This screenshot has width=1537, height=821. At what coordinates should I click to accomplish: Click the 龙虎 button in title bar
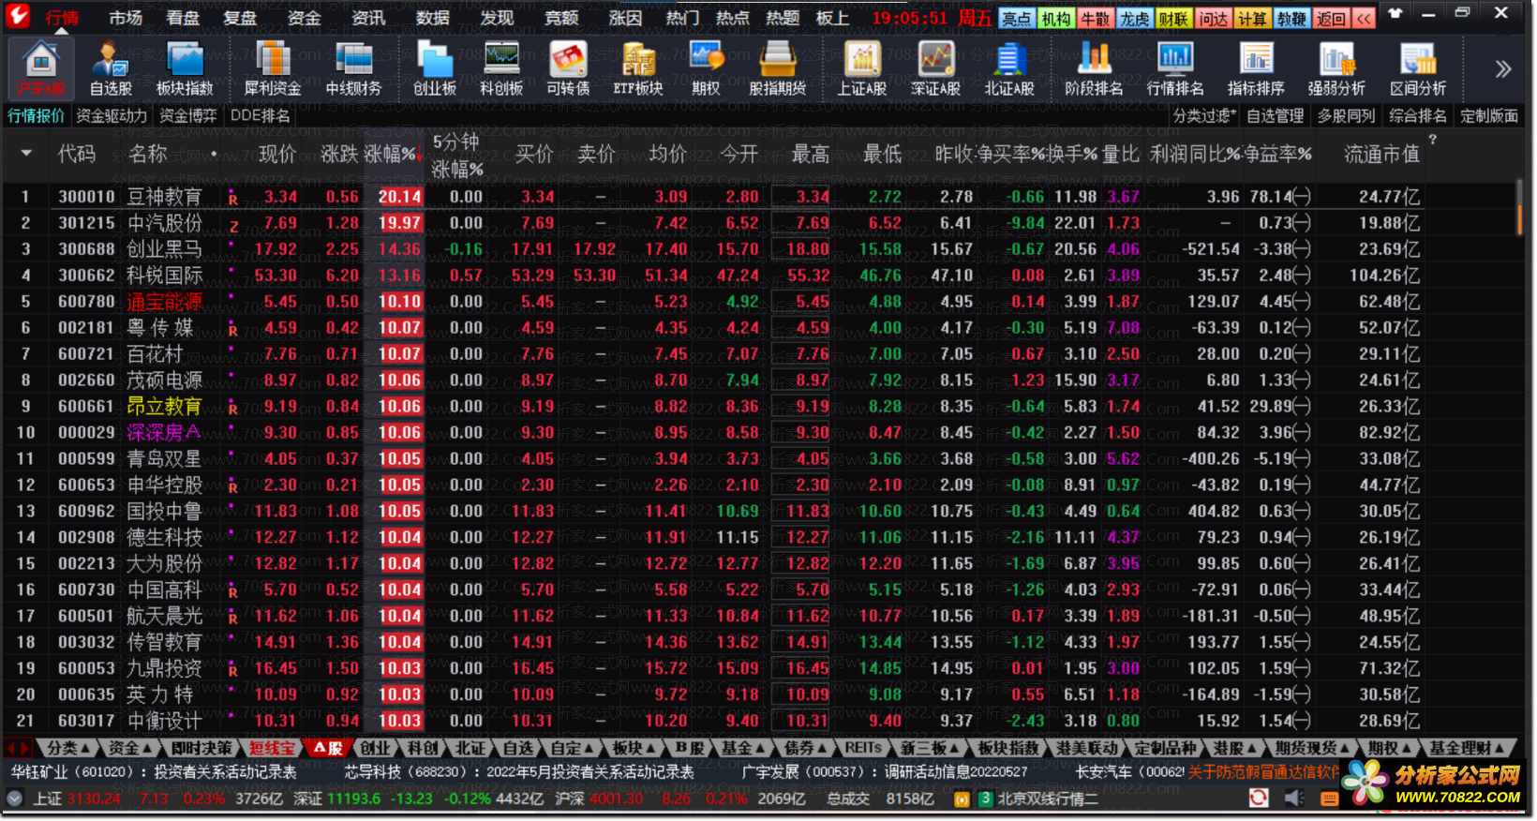(x=1135, y=19)
